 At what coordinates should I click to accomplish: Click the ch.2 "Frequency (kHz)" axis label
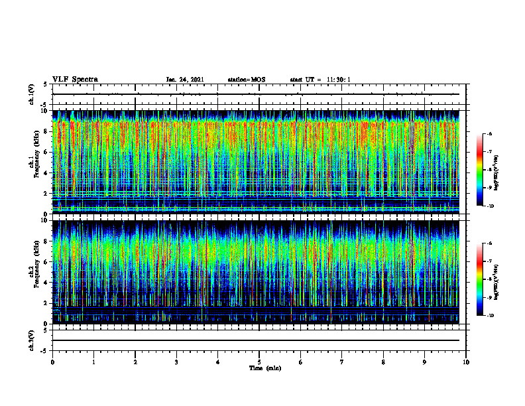pos(36,264)
